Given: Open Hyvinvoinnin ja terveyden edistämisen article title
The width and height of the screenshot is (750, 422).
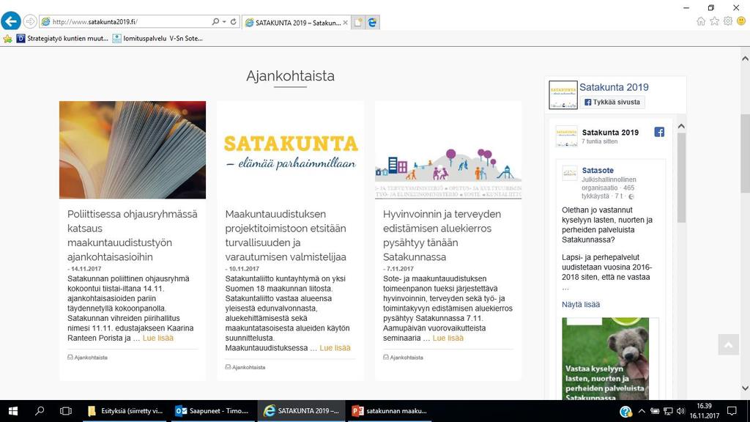Looking at the screenshot, I should [x=442, y=235].
